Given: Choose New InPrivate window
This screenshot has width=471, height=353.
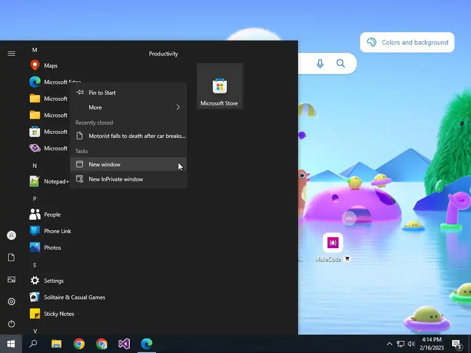Looking at the screenshot, I should pyautogui.click(x=128, y=179).
